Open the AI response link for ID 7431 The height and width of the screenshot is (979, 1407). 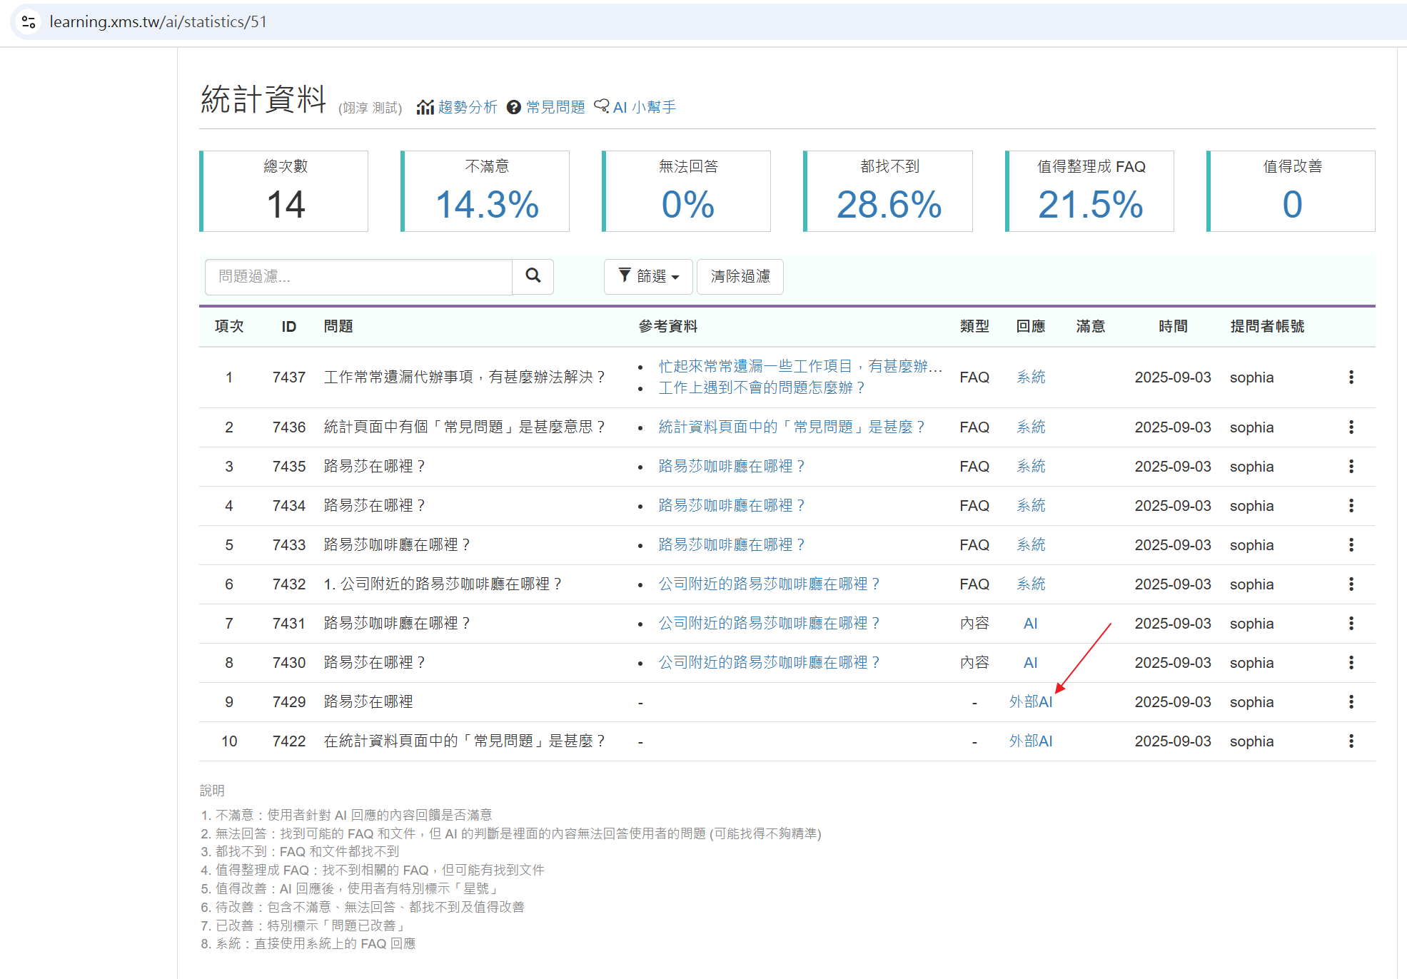coord(1030,623)
